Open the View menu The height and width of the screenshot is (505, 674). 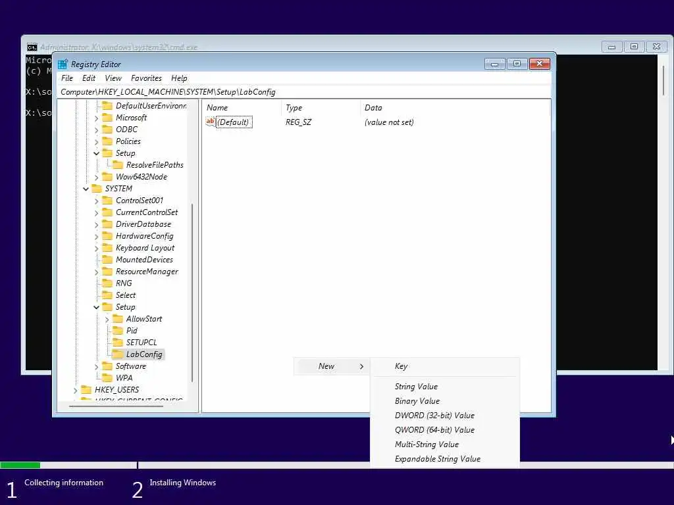[x=113, y=78]
